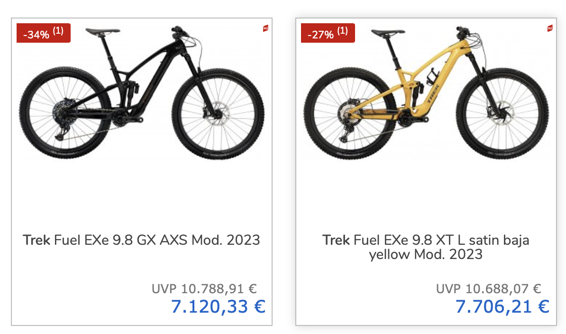The height and width of the screenshot is (334, 566).
Task: Click the -34% discount badge
Action: 38,34
